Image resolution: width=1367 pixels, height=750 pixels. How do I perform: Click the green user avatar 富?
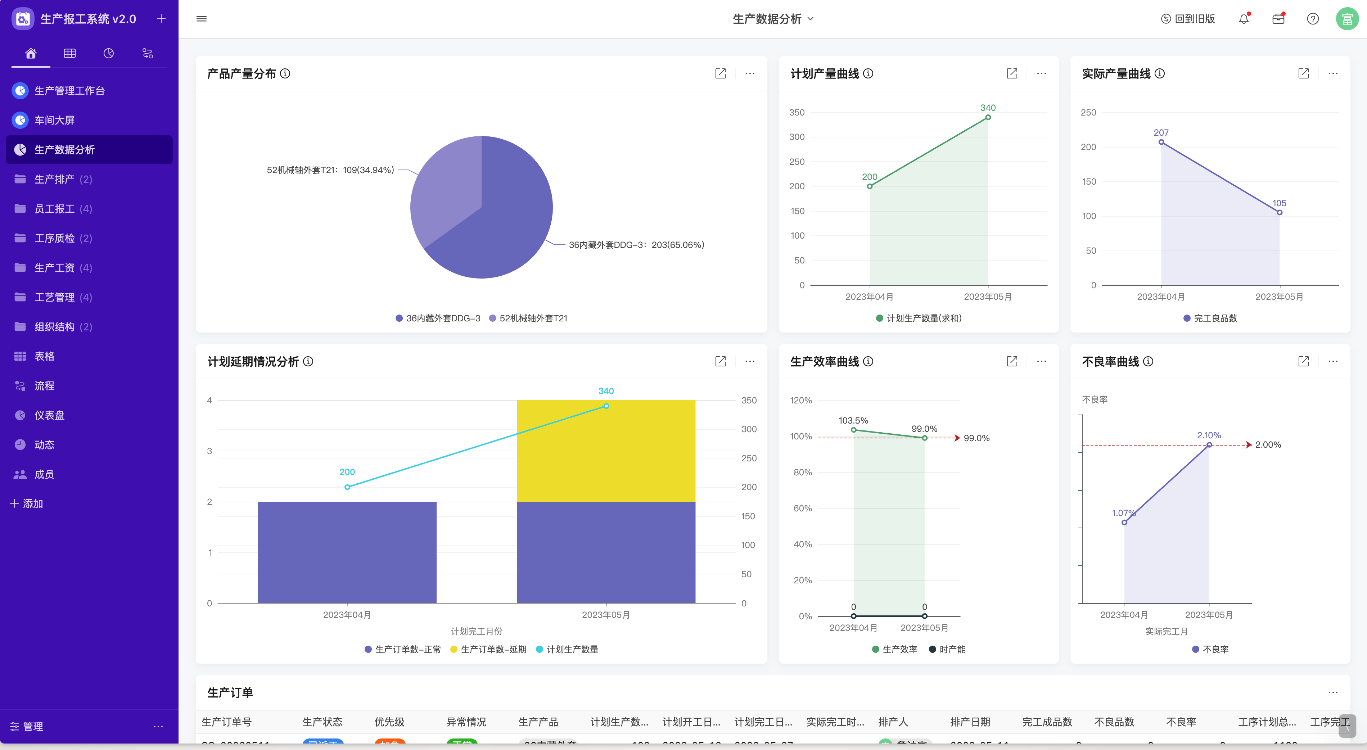point(1347,19)
